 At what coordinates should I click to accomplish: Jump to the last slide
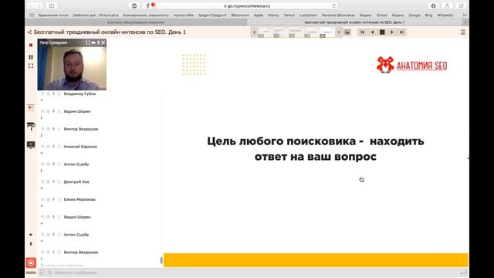[401, 32]
